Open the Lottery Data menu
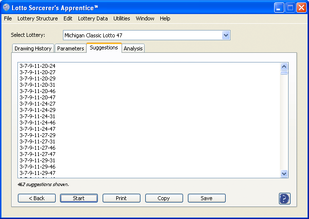Screen dimensions: 309x219 tap(93, 18)
